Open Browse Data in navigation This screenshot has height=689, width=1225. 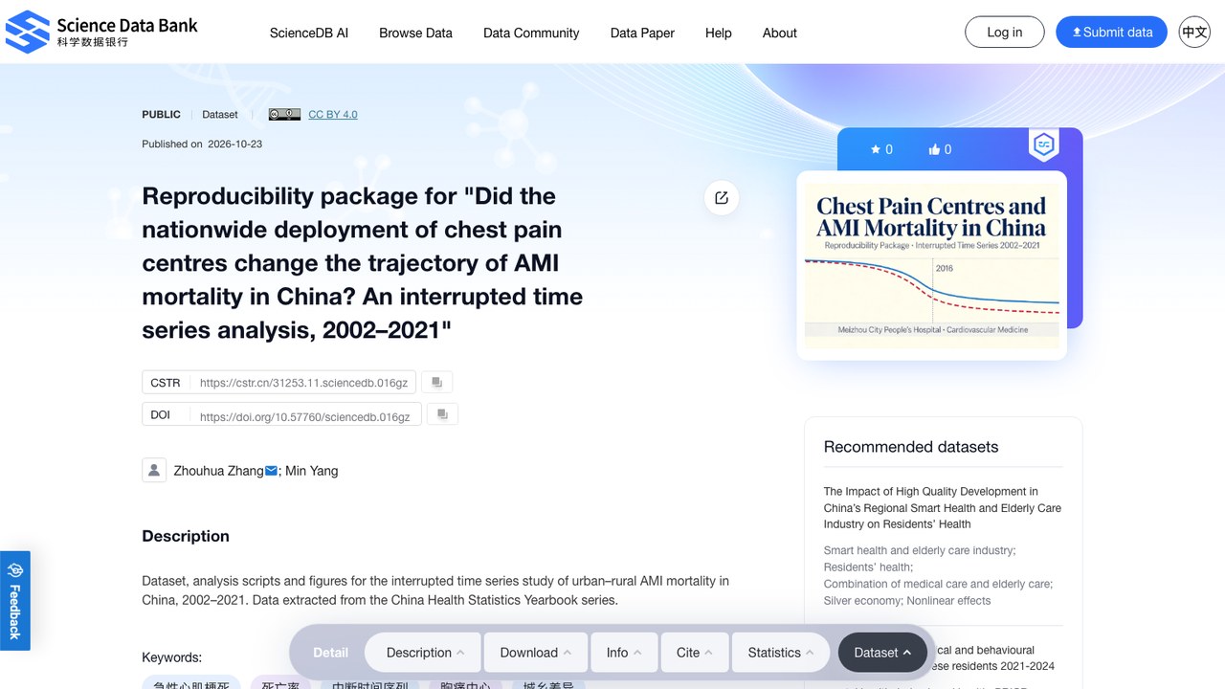pyautogui.click(x=415, y=33)
